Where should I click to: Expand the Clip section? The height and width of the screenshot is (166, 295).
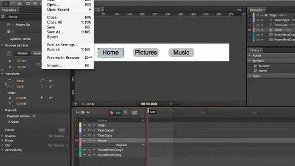click(2, 145)
